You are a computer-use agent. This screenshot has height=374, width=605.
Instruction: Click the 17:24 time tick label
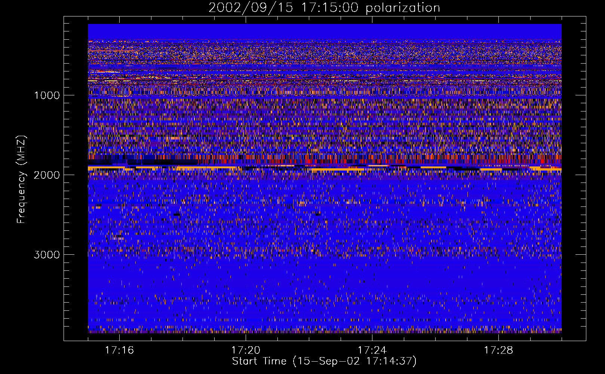coord(372,350)
